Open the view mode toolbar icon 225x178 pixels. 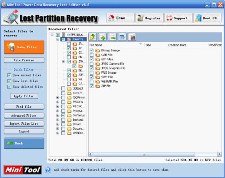point(122,37)
